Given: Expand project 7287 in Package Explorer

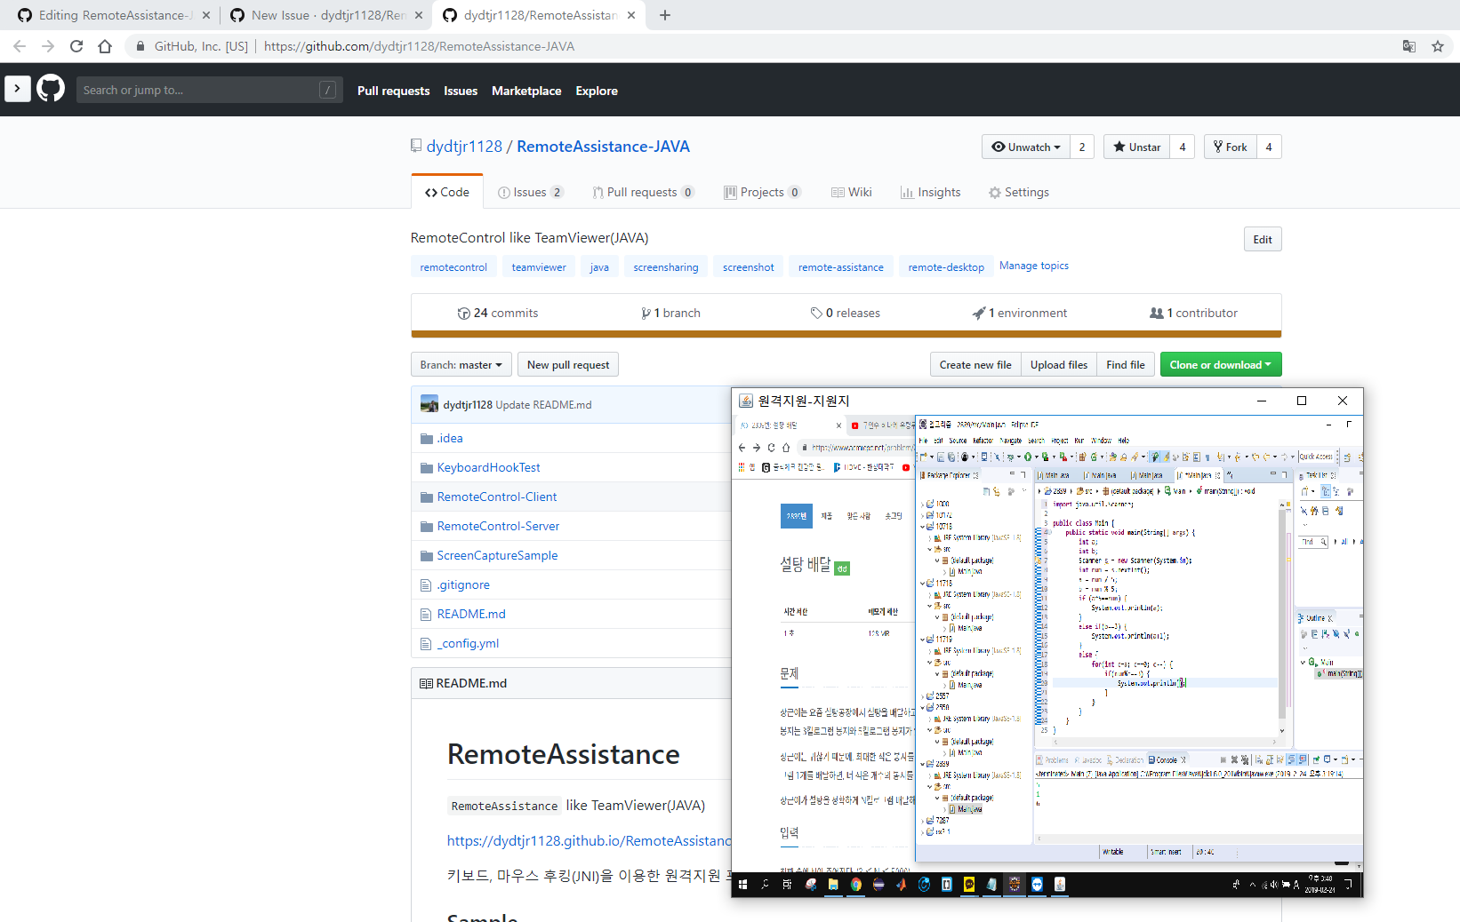Looking at the screenshot, I should coord(922,820).
